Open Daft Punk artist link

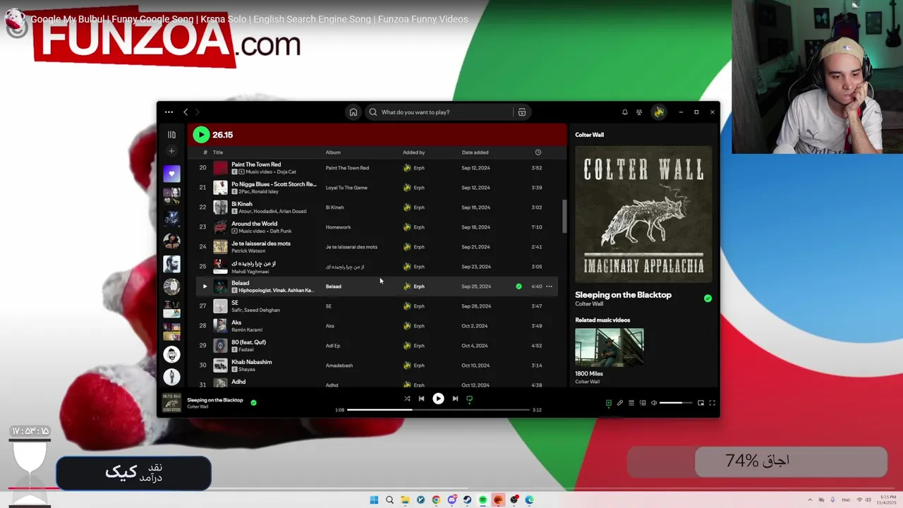(279, 231)
